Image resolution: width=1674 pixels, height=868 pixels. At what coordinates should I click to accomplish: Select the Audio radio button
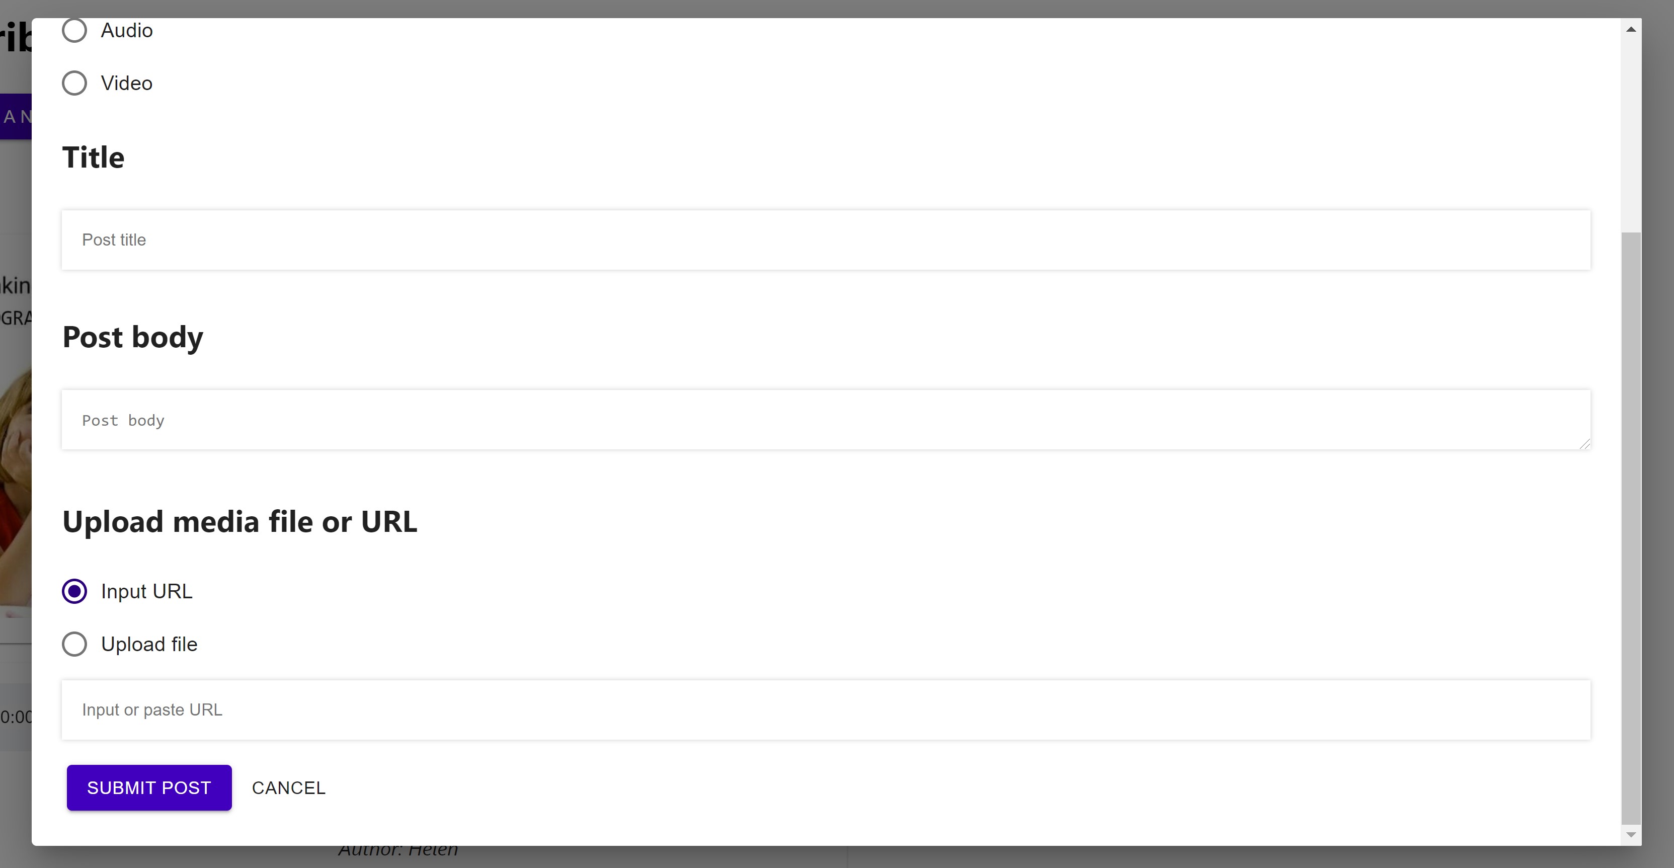click(74, 31)
